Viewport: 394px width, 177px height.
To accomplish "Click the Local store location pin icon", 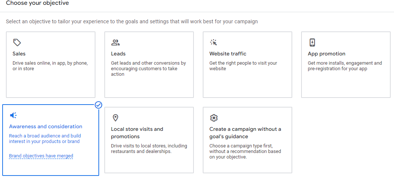I will [x=115, y=118].
